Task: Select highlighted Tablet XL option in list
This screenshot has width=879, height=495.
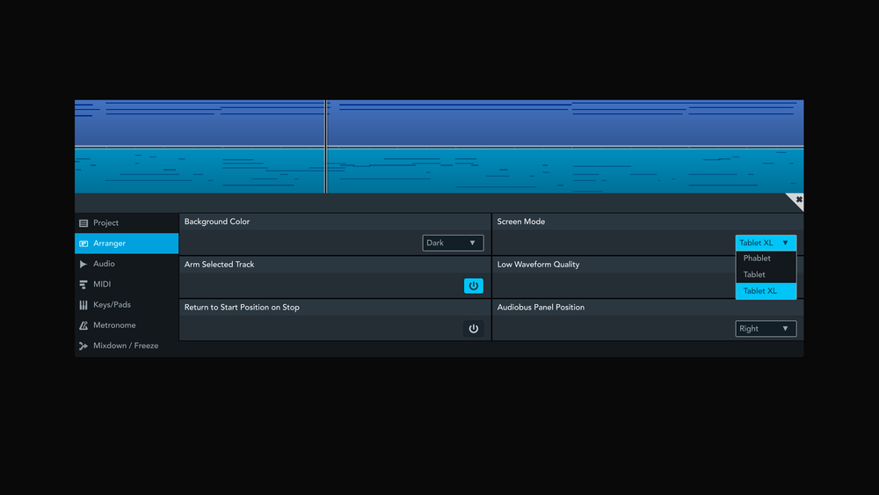Action: click(766, 291)
